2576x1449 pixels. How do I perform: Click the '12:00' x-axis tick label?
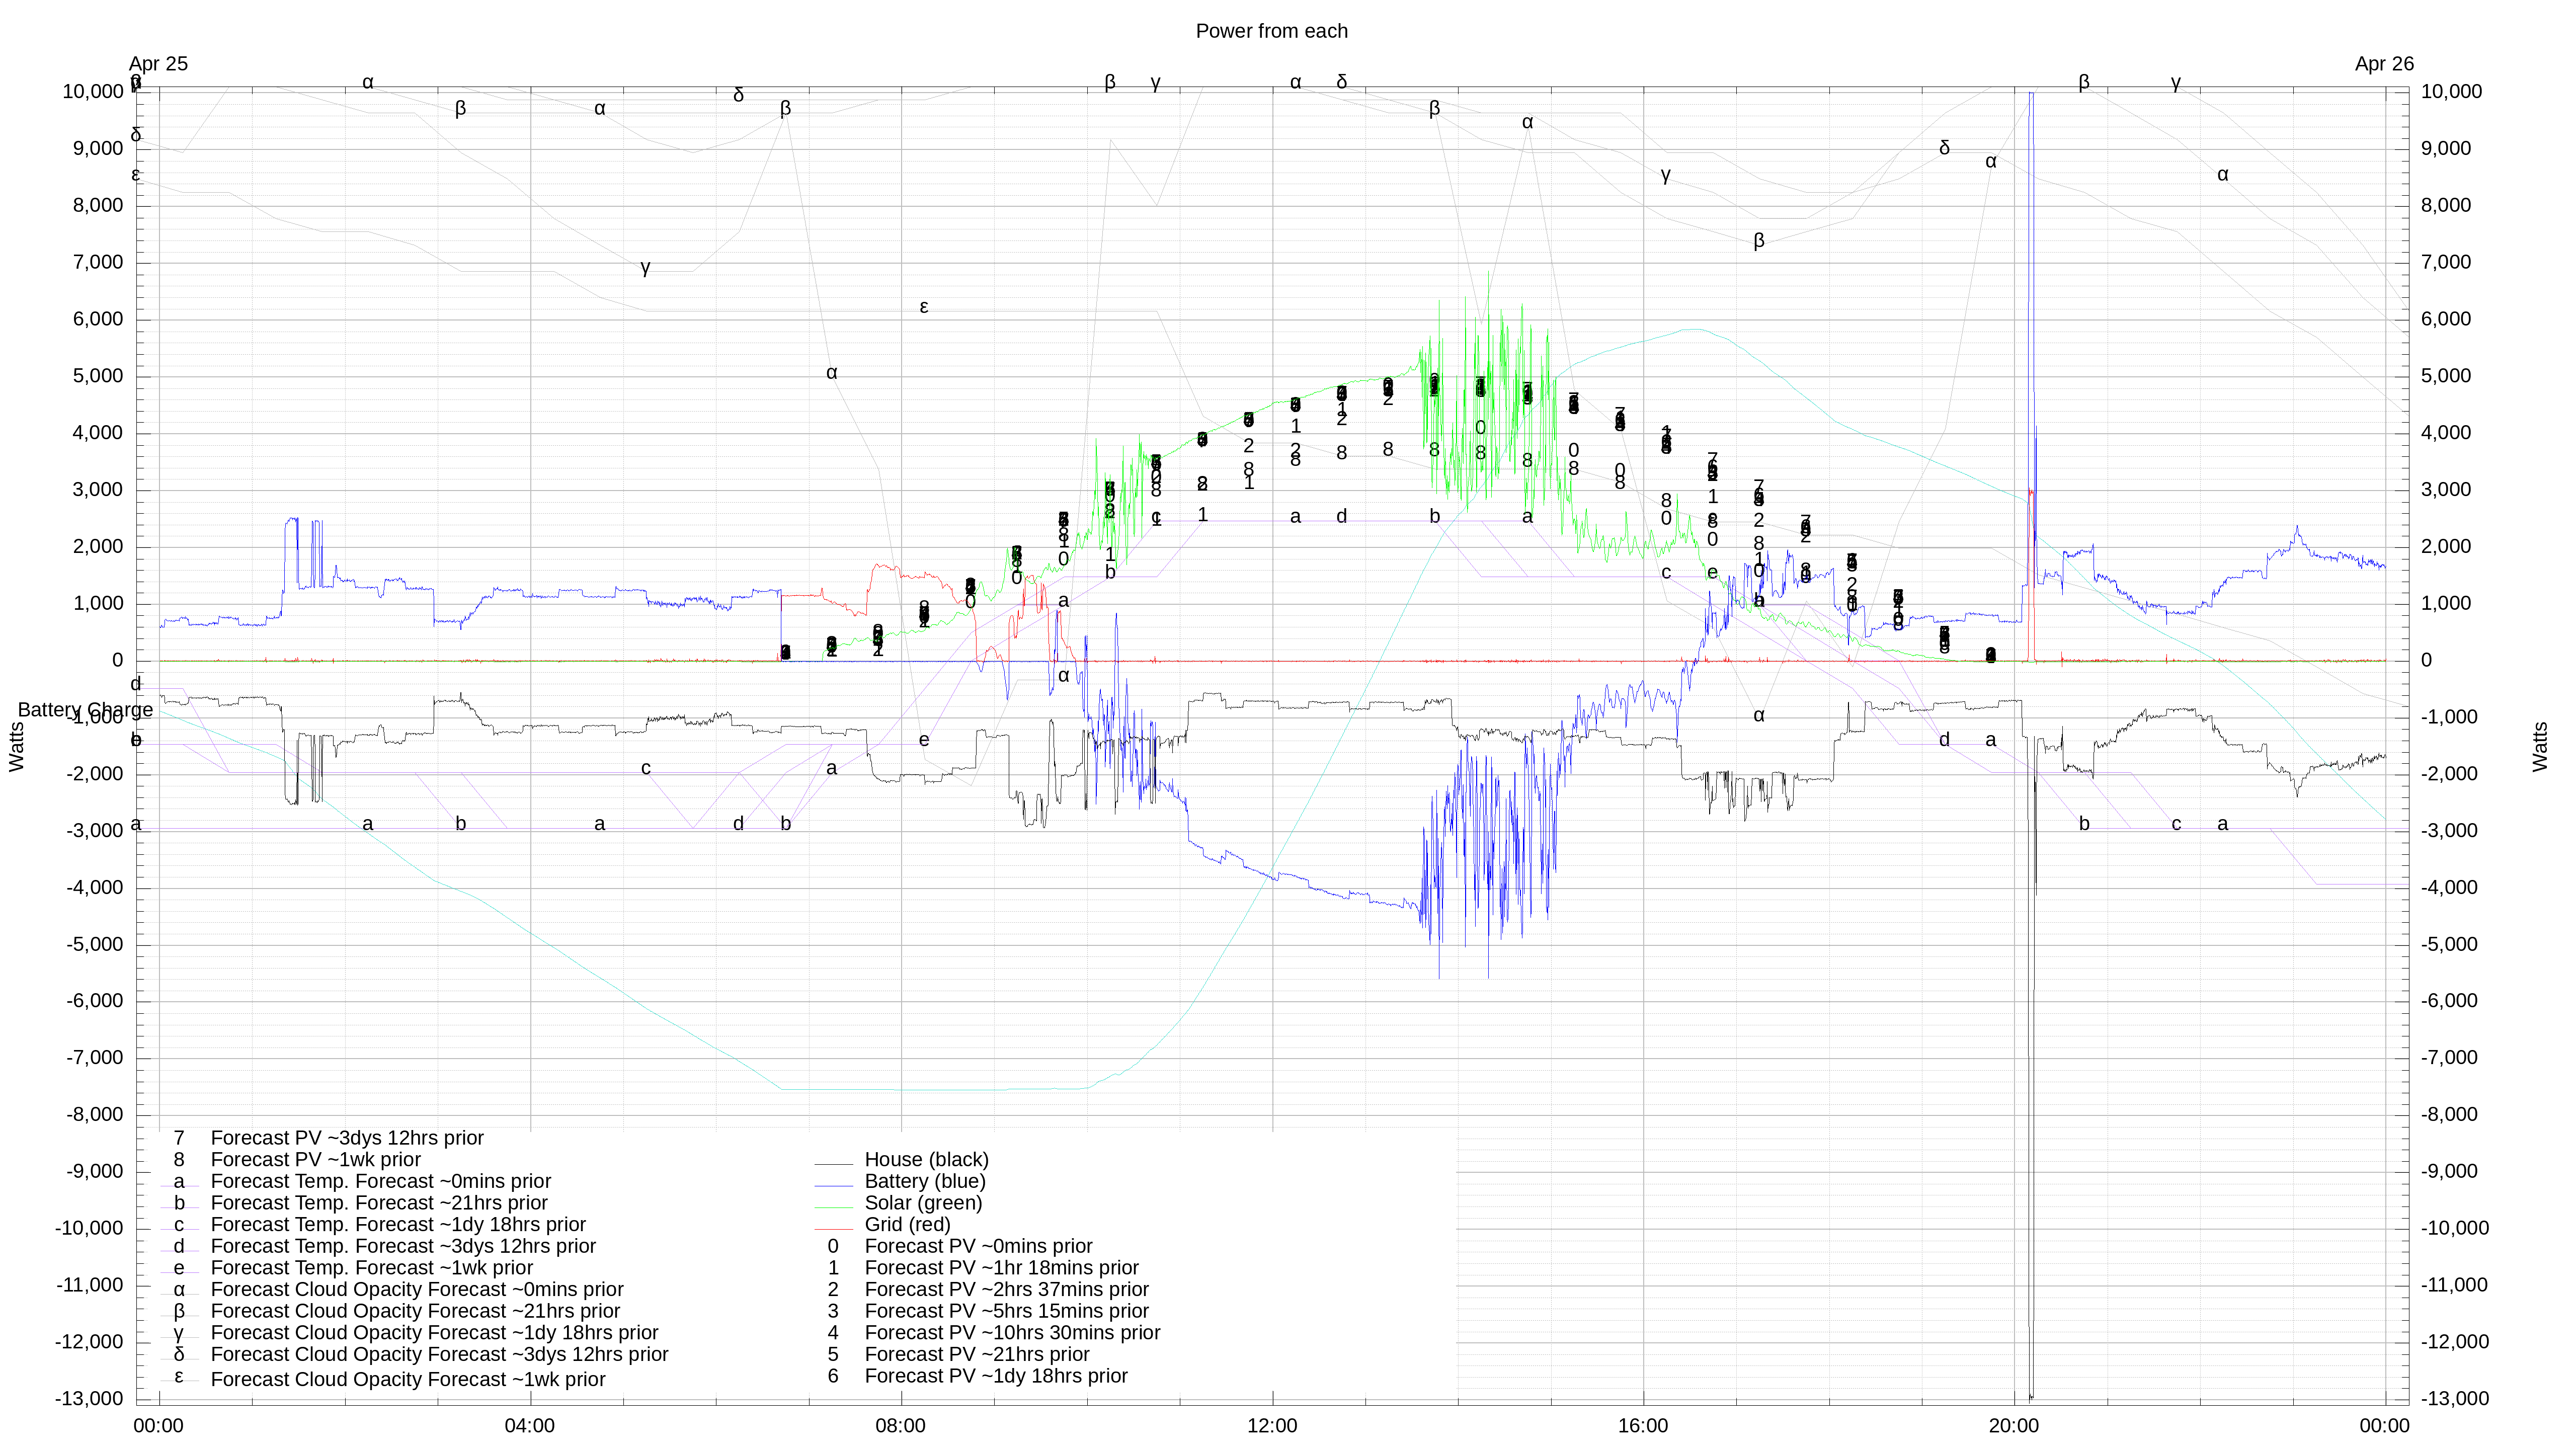coord(1271,1426)
